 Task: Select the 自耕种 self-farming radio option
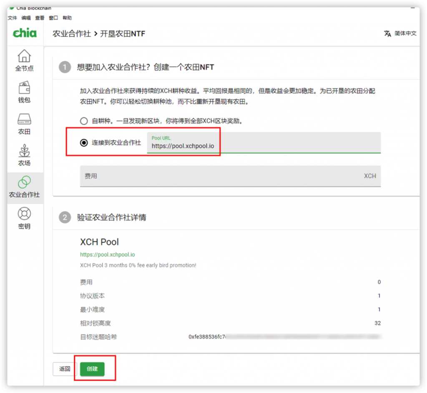[x=84, y=121]
